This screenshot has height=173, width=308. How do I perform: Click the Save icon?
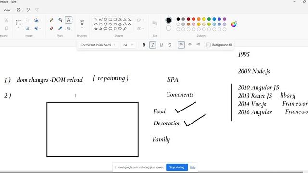tap(18, 10)
